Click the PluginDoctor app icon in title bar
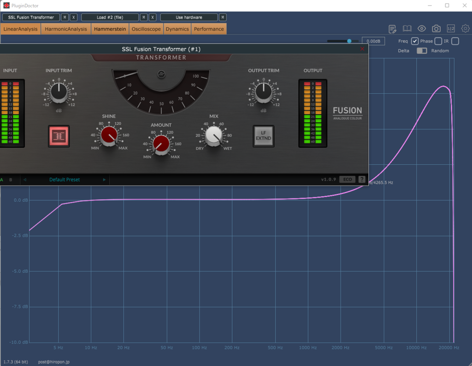Image resolution: width=472 pixels, height=366 pixels. [x=6, y=6]
